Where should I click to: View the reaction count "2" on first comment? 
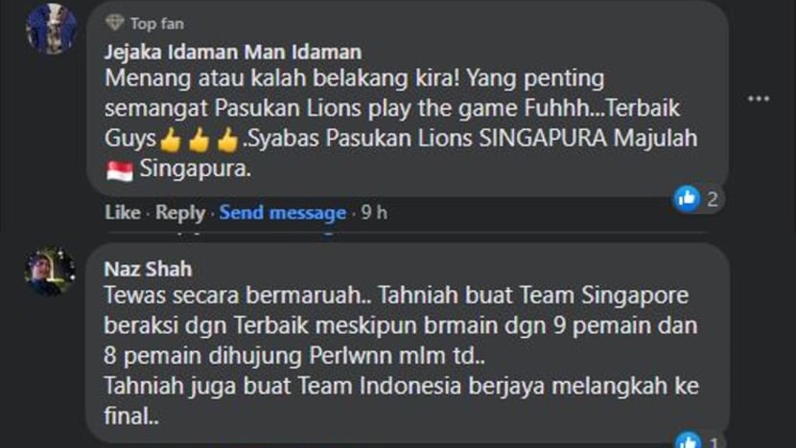click(x=713, y=199)
